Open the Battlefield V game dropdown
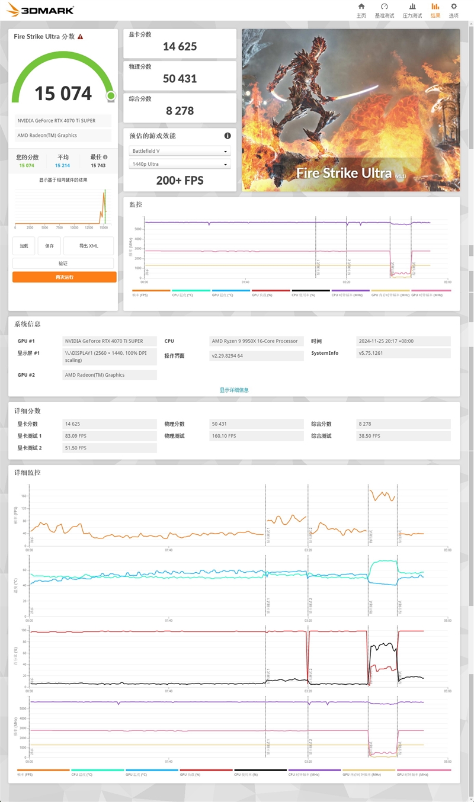474x802 pixels. click(180, 152)
